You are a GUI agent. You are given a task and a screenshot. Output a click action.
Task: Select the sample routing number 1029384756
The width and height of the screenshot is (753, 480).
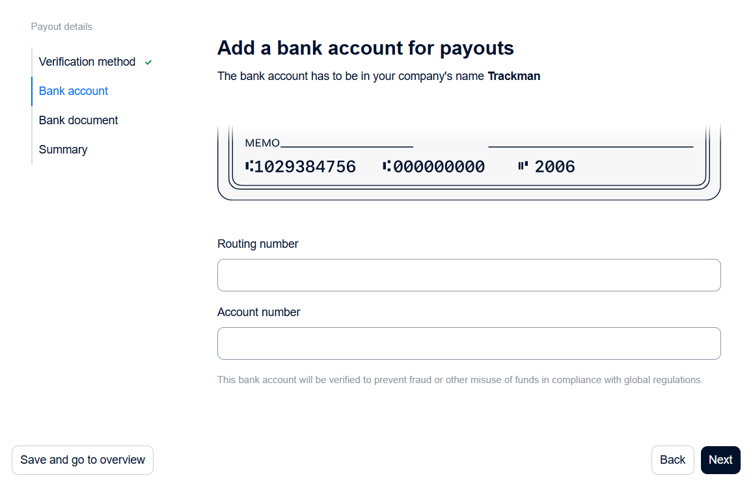pos(305,167)
